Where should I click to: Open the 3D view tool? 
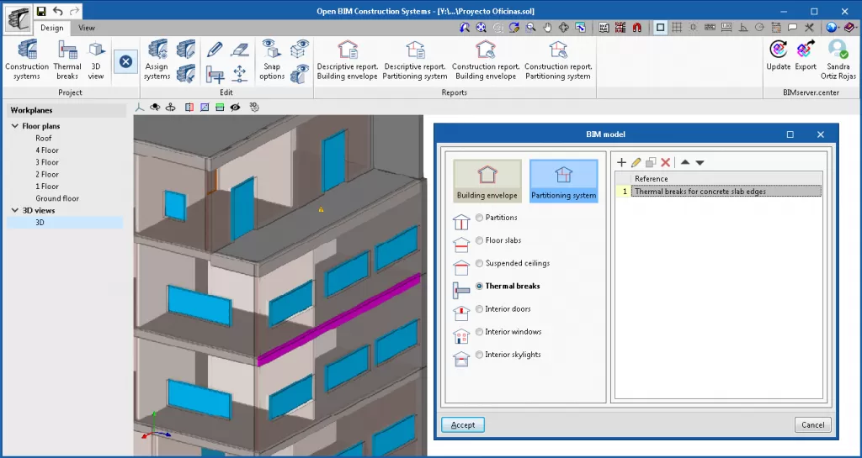coord(96,58)
